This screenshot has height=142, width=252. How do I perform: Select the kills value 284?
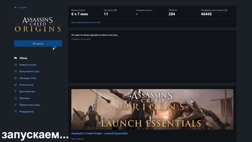pos(172,14)
